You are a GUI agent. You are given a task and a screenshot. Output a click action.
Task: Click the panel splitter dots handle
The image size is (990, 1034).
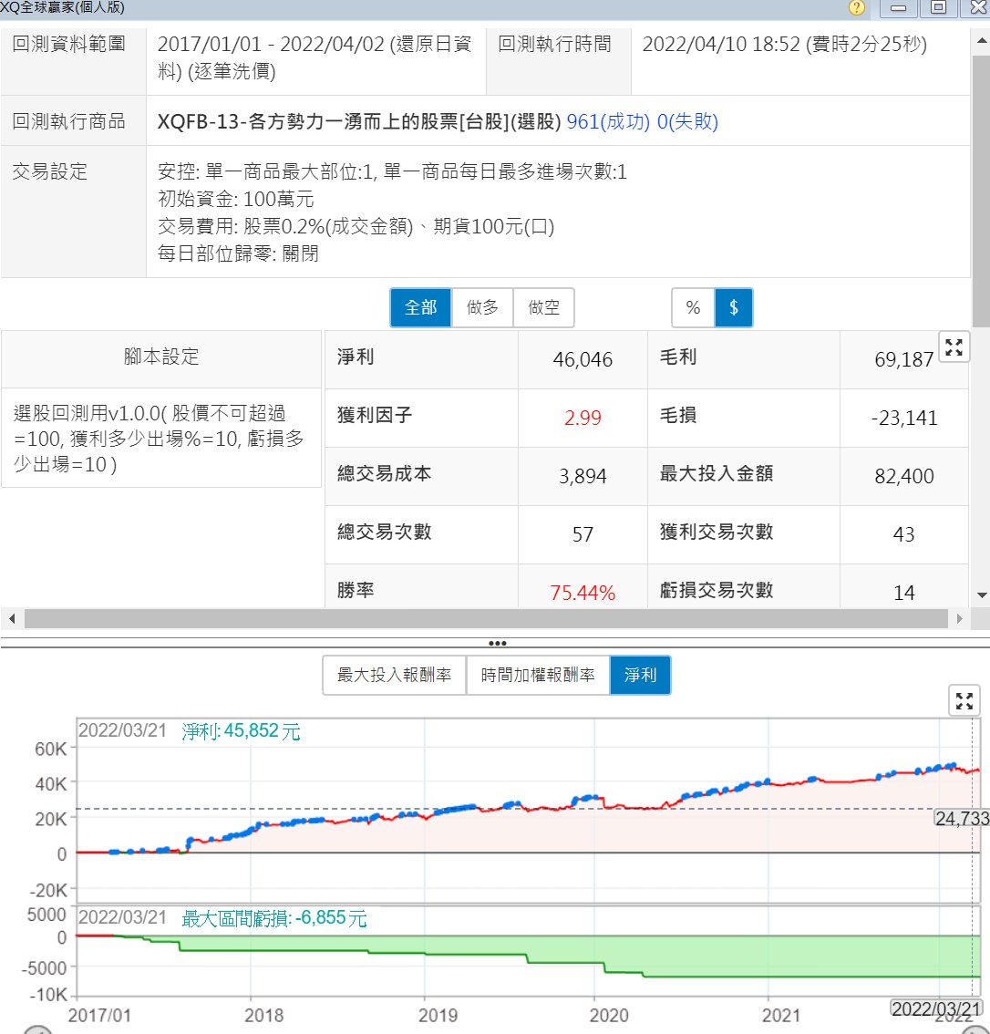[x=496, y=643]
